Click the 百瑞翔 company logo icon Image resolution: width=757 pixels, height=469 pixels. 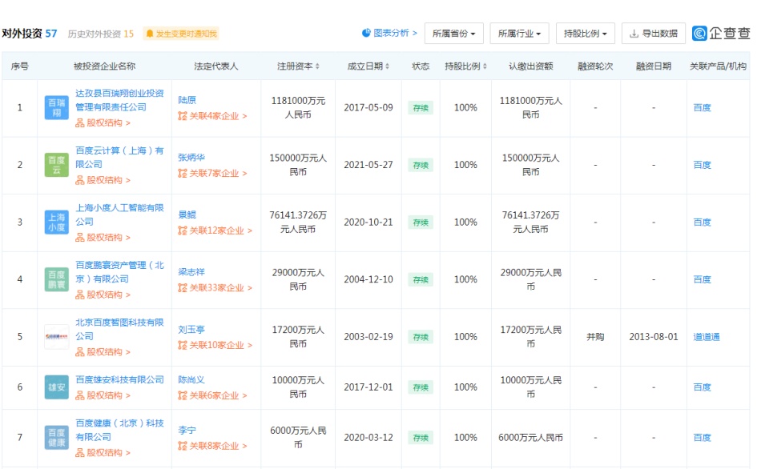[57, 107]
